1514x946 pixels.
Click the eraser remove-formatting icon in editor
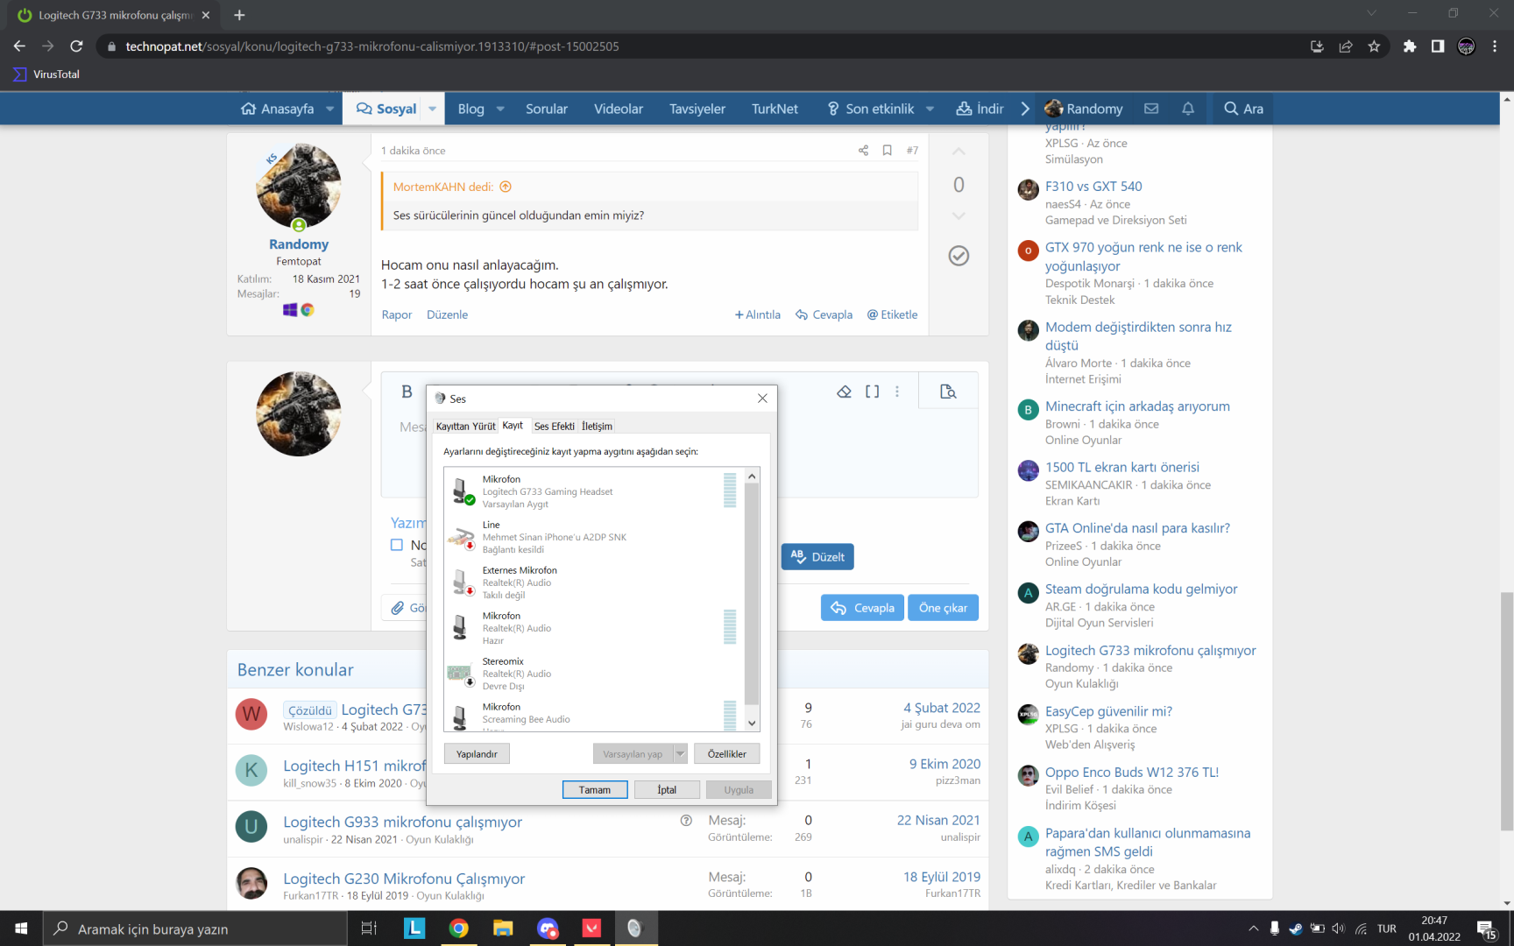coord(844,392)
